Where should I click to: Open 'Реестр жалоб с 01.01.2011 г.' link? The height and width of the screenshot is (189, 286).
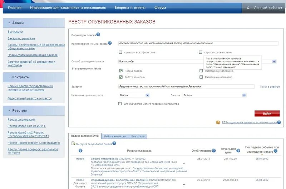coord(26,126)
